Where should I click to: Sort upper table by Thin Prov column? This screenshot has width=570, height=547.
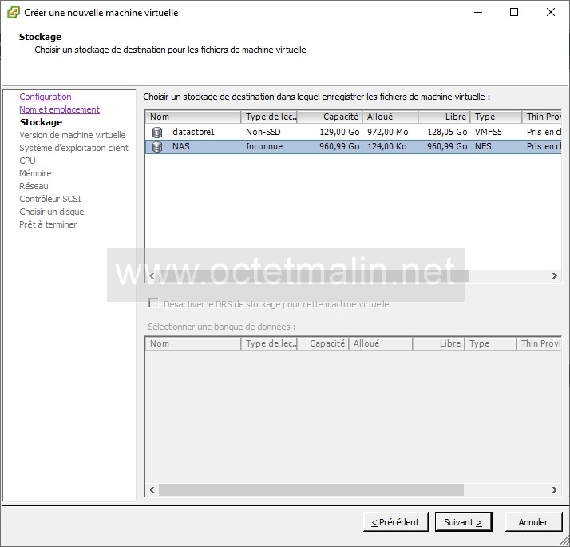tap(542, 117)
